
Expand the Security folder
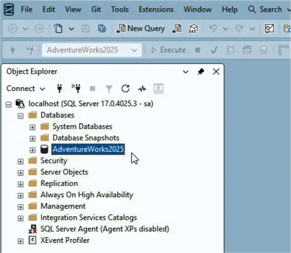pos(20,161)
